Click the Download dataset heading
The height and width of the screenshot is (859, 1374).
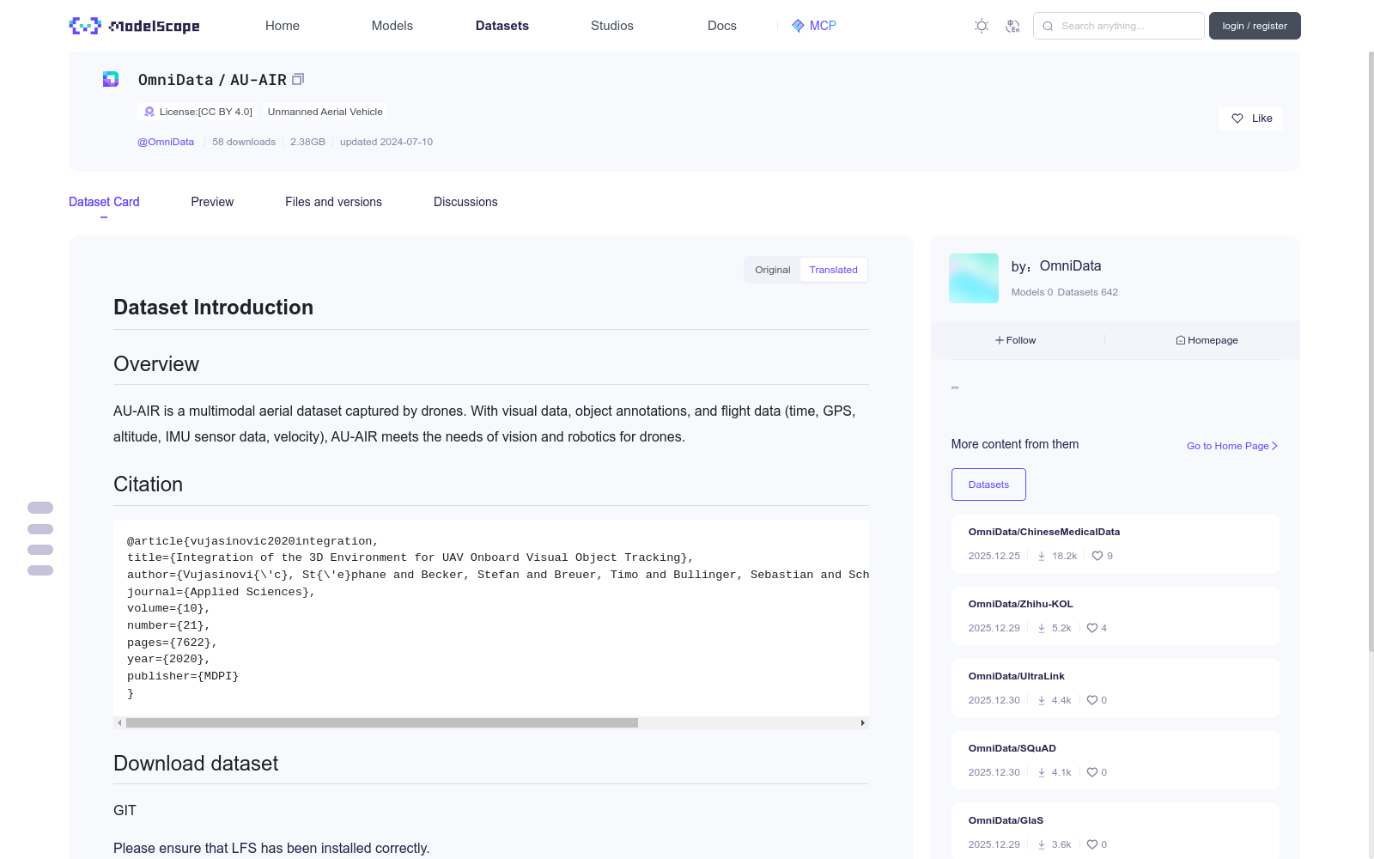point(196,764)
